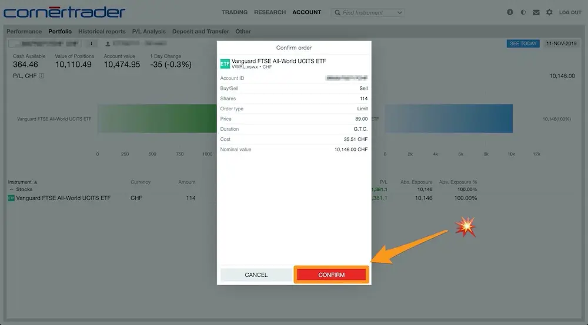
Task: Click the Cash Available 364.46 value
Action: [x=25, y=65]
